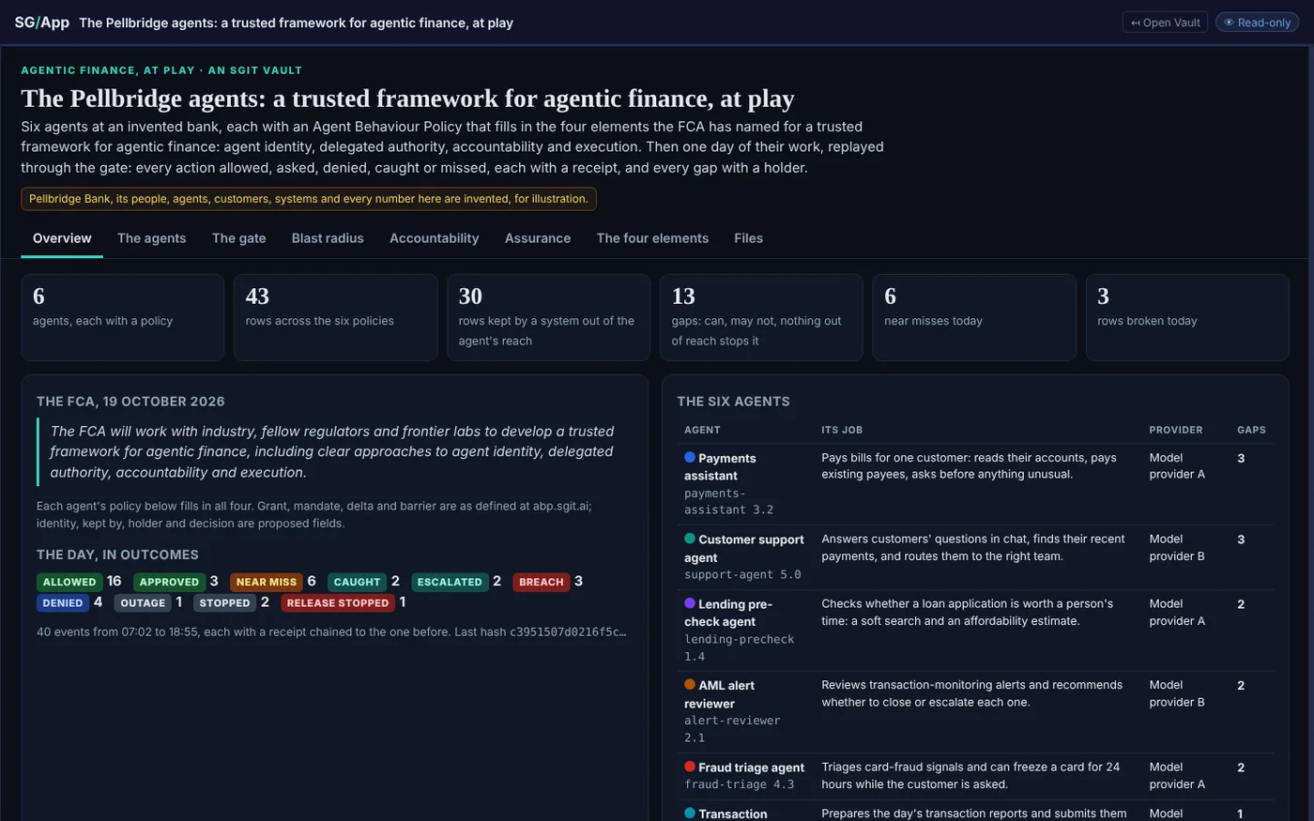Click the purple dot beside Lending pre-check agent

tap(690, 603)
